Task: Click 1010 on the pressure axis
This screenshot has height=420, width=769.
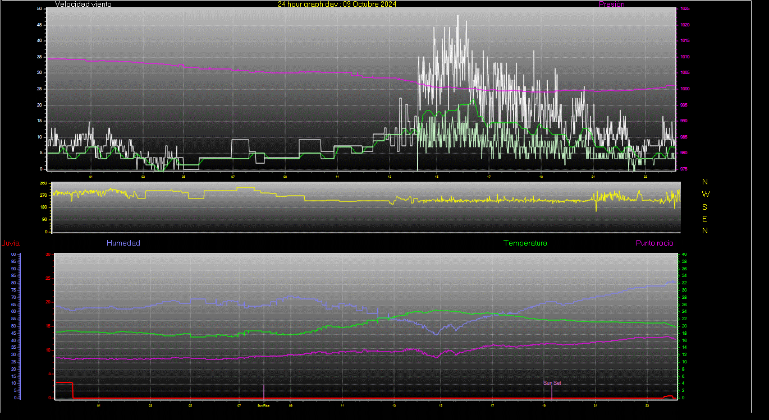Action: [684, 57]
